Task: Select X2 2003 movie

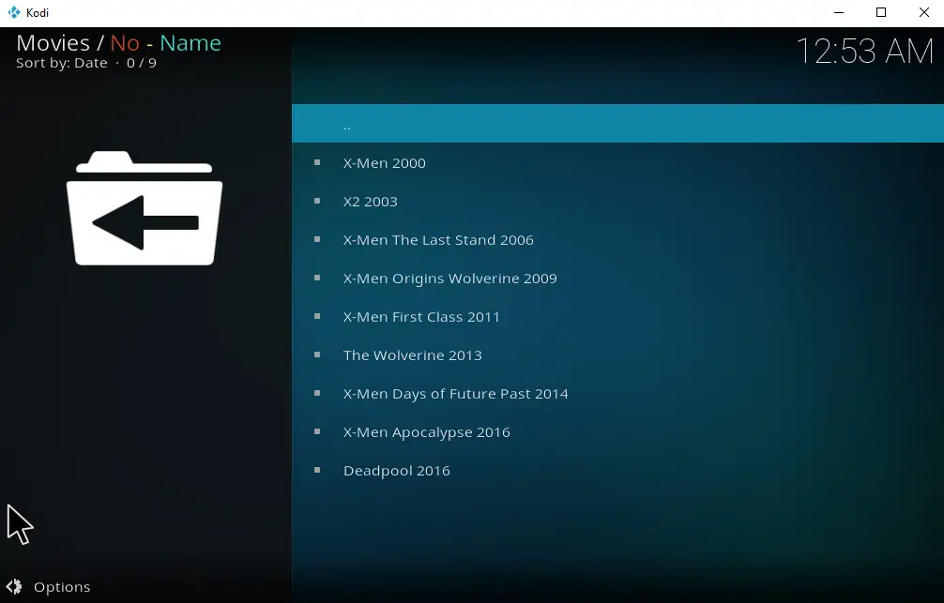Action: click(617, 201)
